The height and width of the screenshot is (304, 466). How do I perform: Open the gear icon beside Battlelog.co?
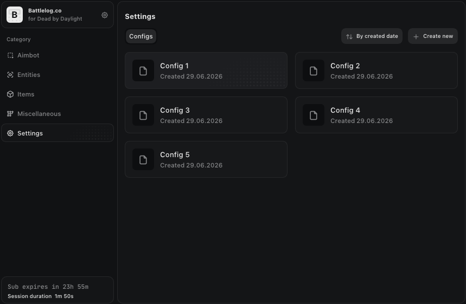[105, 15]
